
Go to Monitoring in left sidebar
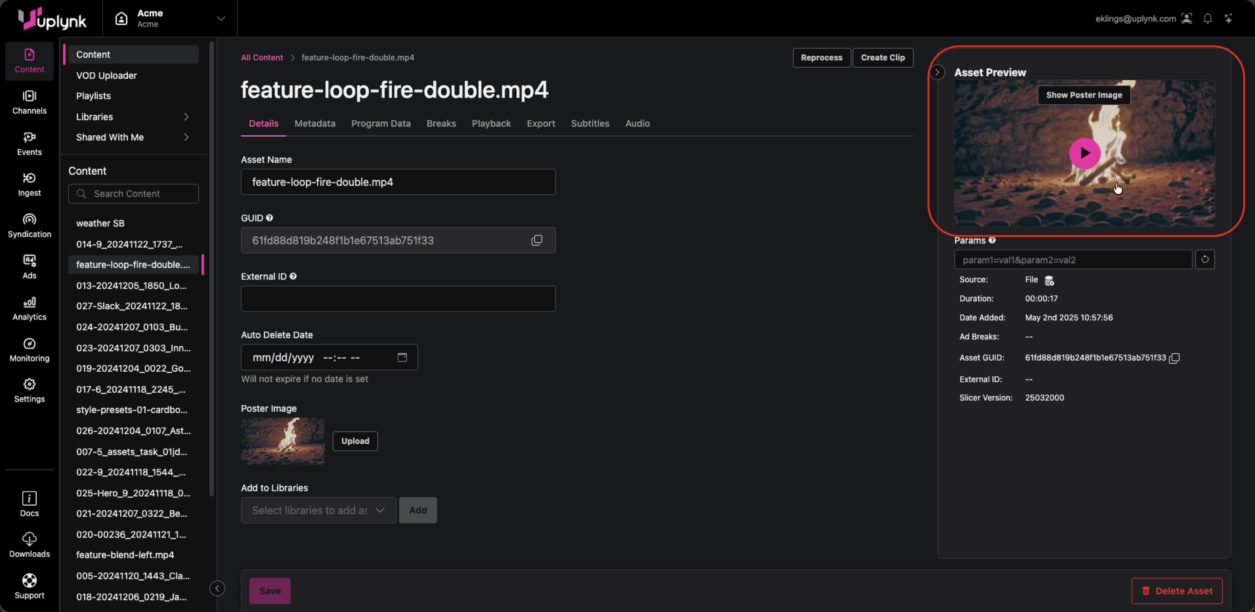pyautogui.click(x=29, y=350)
